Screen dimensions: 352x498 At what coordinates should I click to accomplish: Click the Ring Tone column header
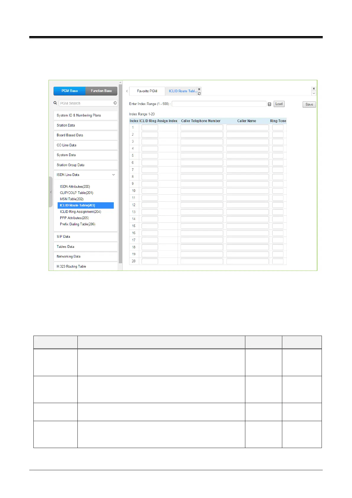pos(278,121)
